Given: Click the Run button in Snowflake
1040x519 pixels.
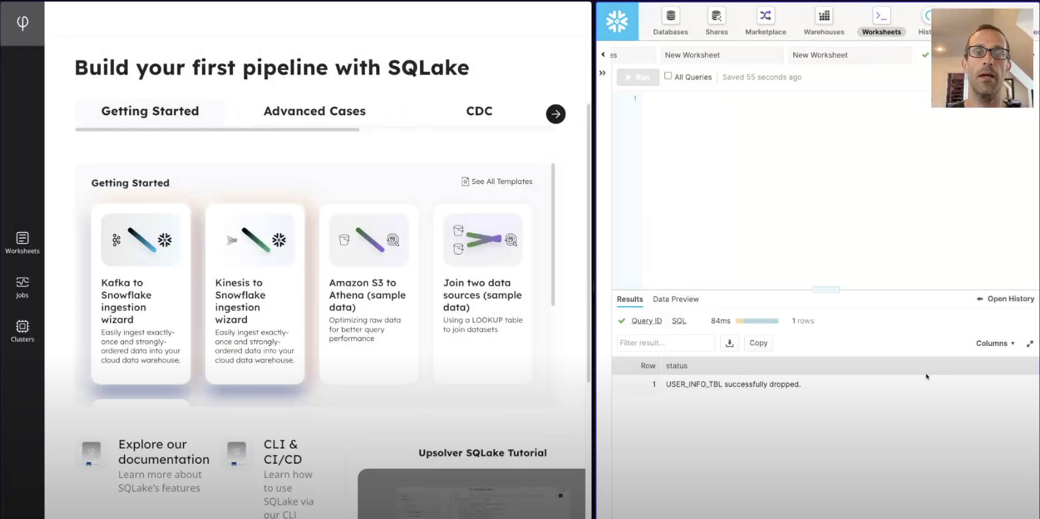Looking at the screenshot, I should click(x=638, y=77).
